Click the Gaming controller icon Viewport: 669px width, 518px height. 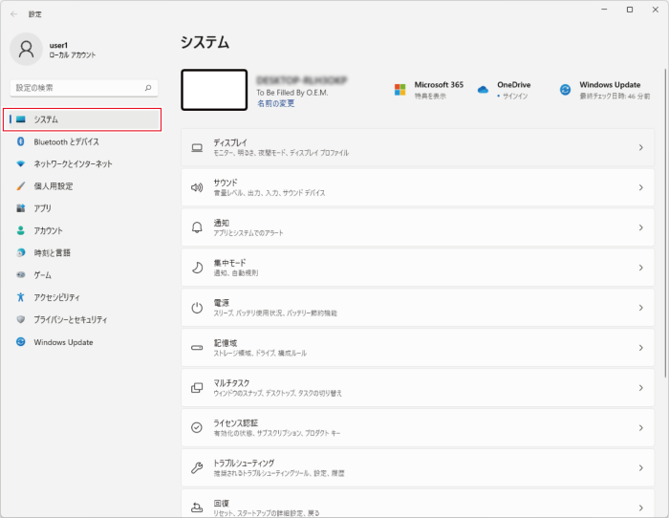click(x=20, y=275)
